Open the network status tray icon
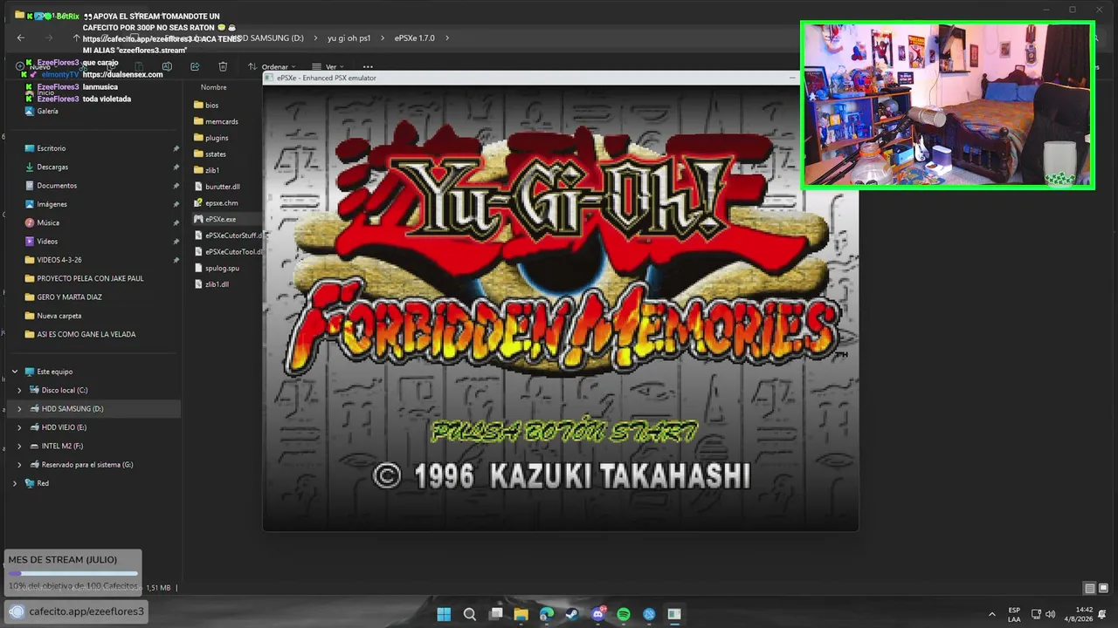 point(1036,614)
